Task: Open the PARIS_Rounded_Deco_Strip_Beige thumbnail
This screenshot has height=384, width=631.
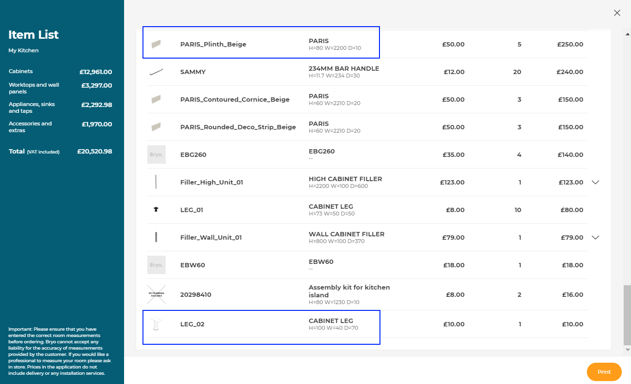Action: 156,126
